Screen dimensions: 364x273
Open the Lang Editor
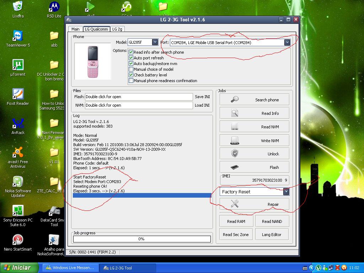(272, 235)
